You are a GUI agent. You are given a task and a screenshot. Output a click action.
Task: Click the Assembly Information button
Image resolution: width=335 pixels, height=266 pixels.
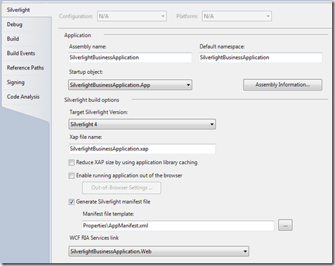282,85
